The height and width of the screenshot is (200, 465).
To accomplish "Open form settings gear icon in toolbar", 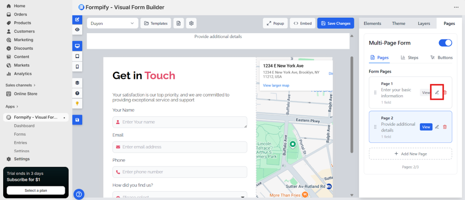I will click(x=192, y=23).
